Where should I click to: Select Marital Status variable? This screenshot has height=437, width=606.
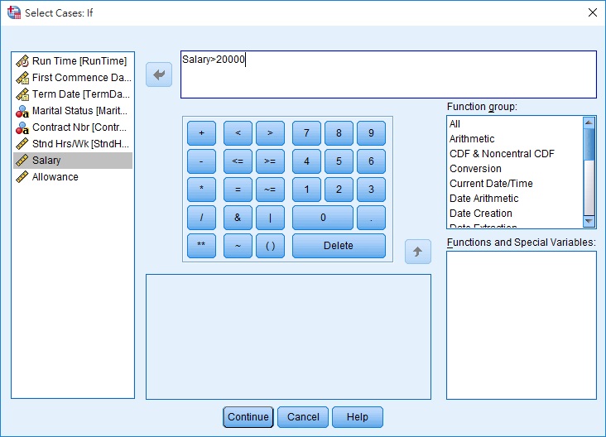coord(73,111)
